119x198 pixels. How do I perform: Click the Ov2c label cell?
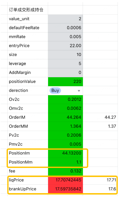(x=28, y=99)
